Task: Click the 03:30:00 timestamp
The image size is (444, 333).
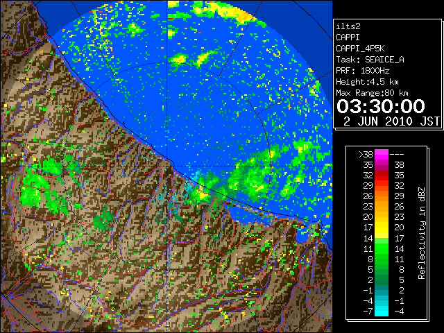Action: tap(381, 106)
